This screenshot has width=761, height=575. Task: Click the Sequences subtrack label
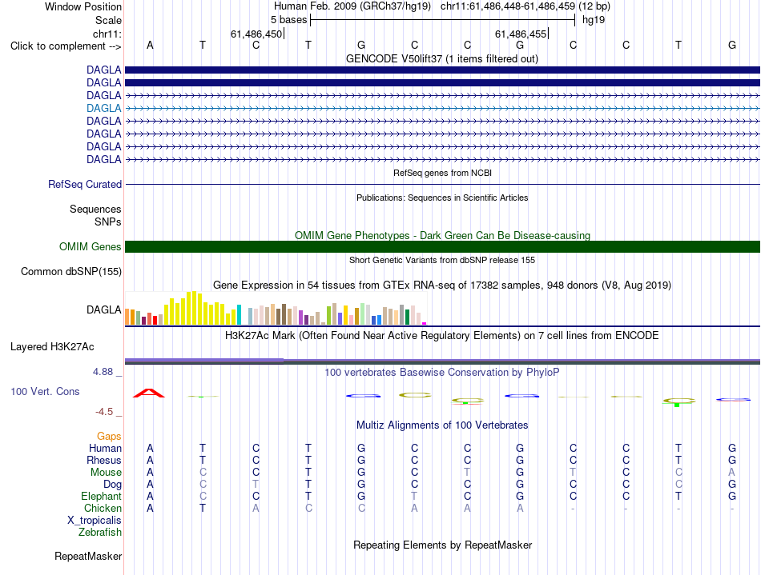coord(95,209)
